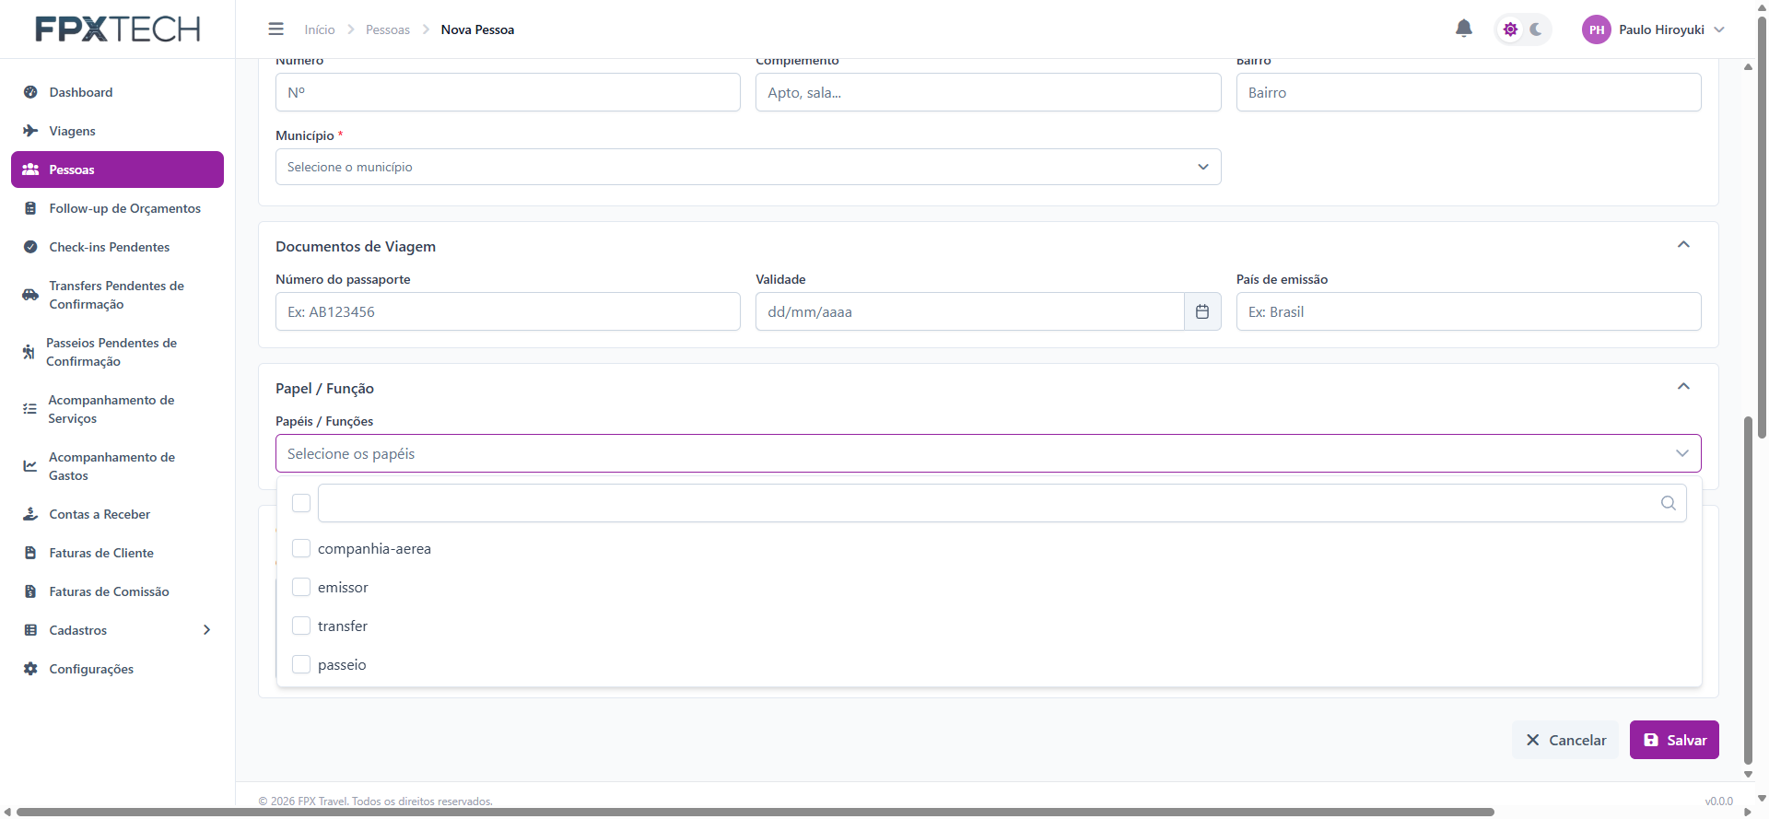
Task: Click the Acompanhamento de Gastos chart icon
Action: [30, 466]
